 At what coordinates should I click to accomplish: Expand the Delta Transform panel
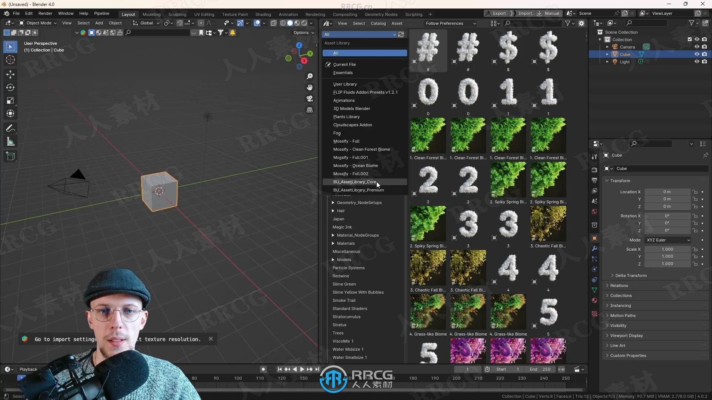click(x=631, y=276)
